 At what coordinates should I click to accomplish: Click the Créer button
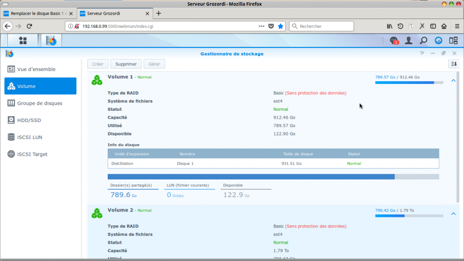(x=97, y=64)
